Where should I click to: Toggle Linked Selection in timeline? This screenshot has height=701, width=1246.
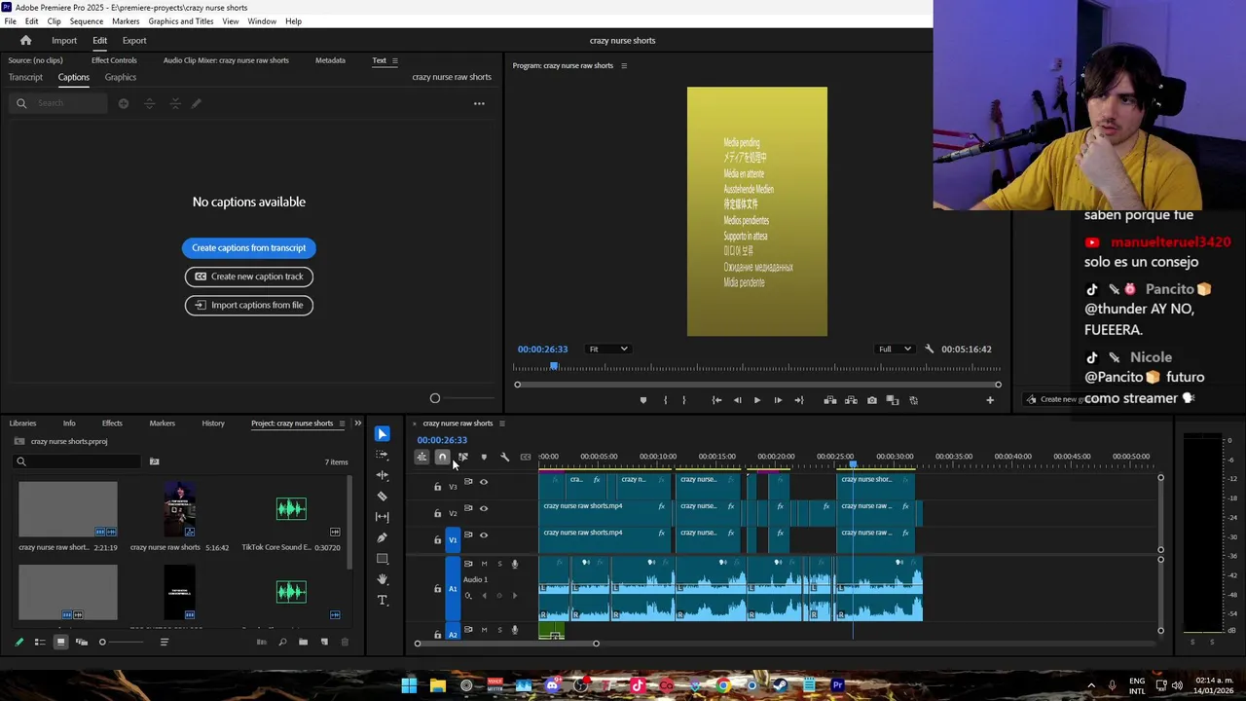pyautogui.click(x=463, y=457)
